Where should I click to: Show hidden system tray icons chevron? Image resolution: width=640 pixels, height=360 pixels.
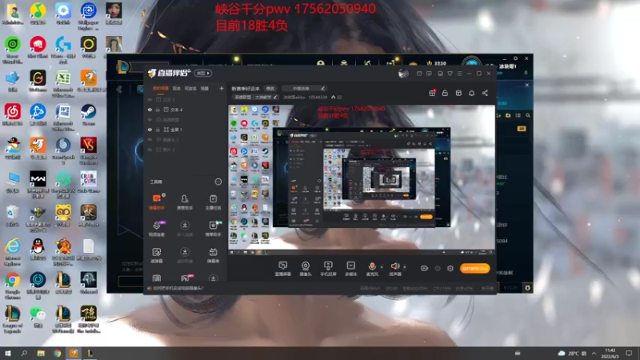(594, 353)
